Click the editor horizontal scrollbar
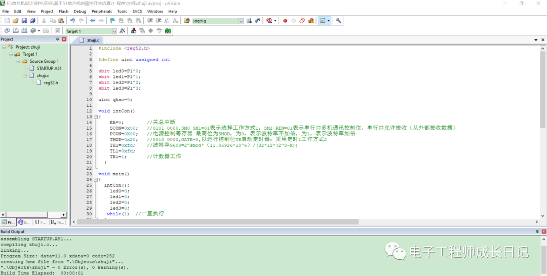 (218, 222)
